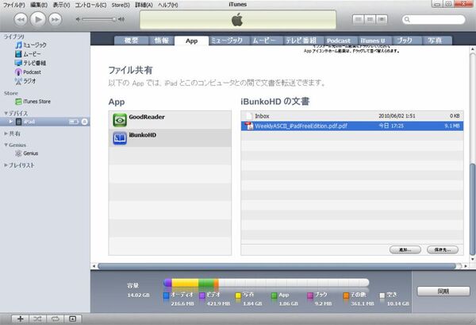Select the GoodReader app icon
476x325 pixels.
coord(120,120)
